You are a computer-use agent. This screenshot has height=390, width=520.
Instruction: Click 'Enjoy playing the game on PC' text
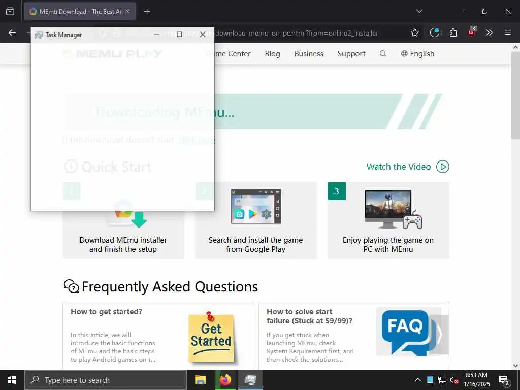(x=388, y=240)
